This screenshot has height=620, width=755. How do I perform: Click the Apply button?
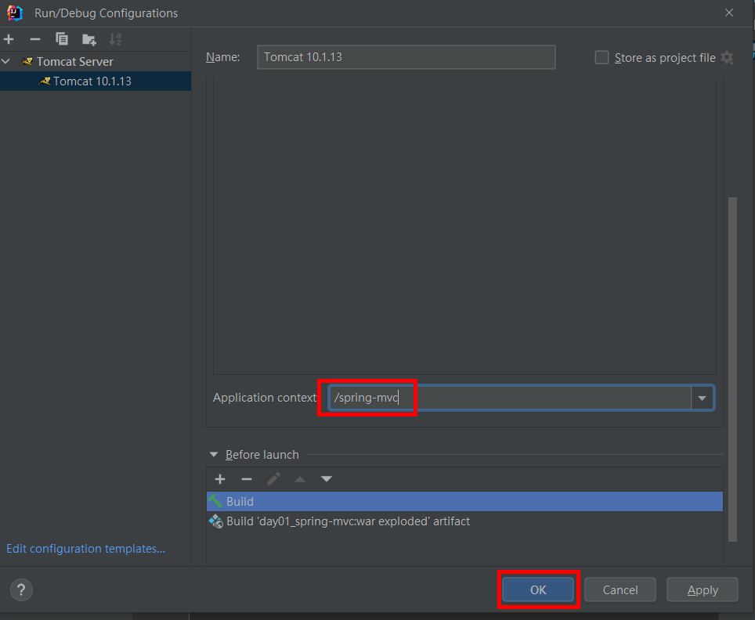[703, 589]
